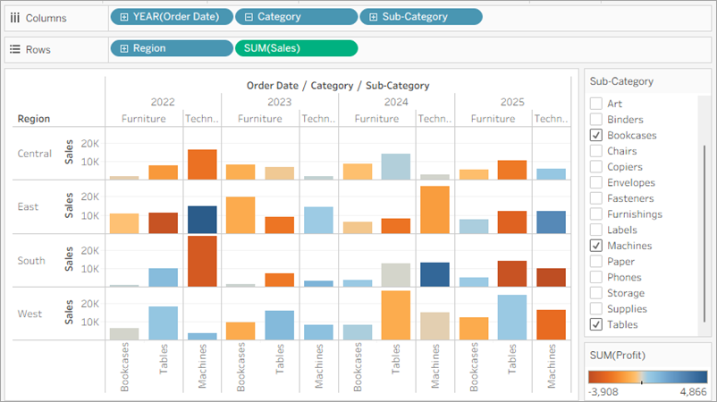Select the green SUM(Sales) pill
717x402 pixels.
(x=295, y=49)
